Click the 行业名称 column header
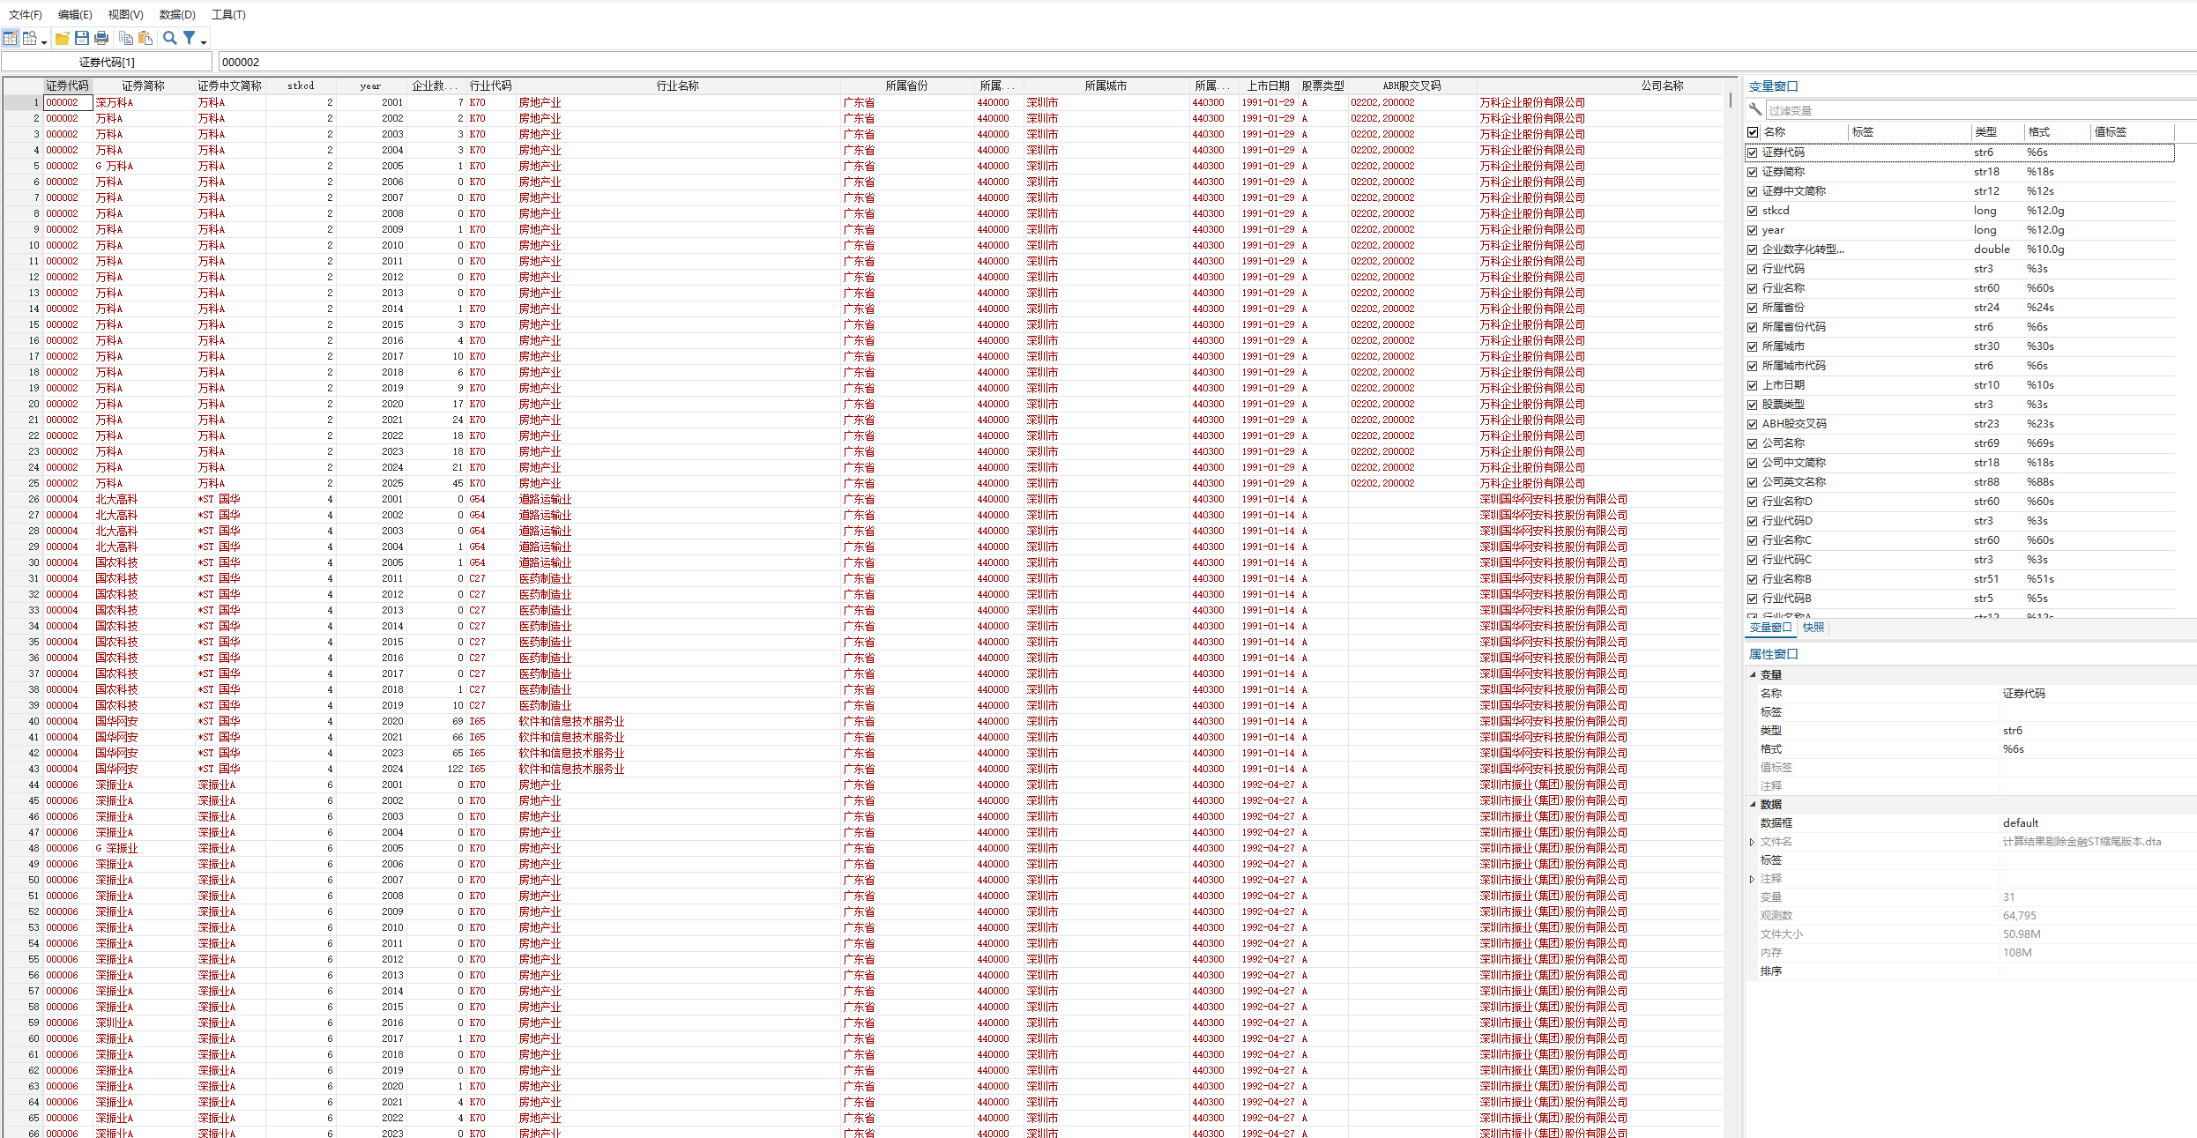2197x1138 pixels. click(x=677, y=86)
